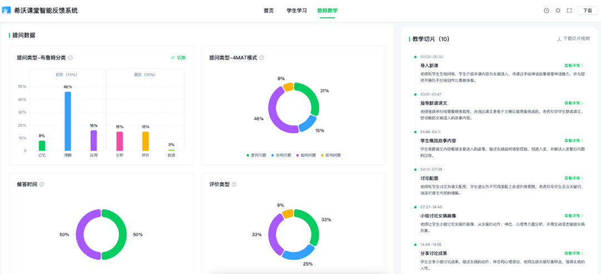
Task: Click the 初阶（70%）group label
Action: 67,75
